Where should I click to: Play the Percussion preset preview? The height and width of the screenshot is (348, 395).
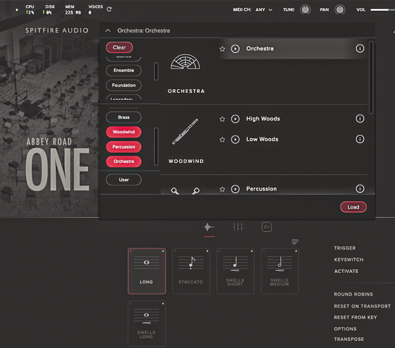click(x=235, y=189)
